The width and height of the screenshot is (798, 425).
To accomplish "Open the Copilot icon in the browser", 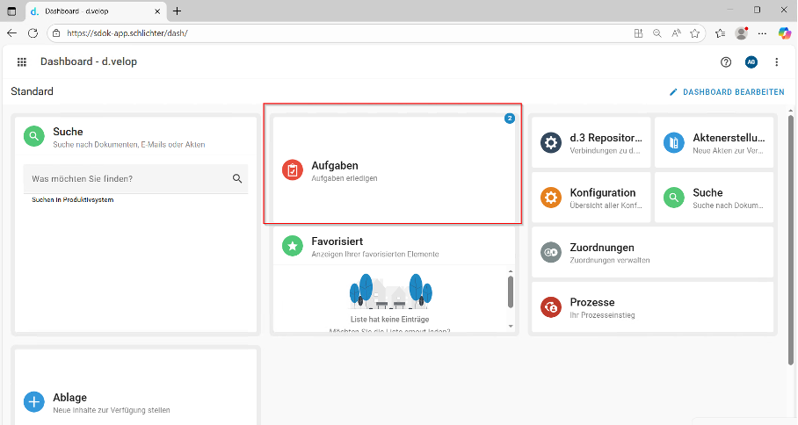I will (784, 33).
